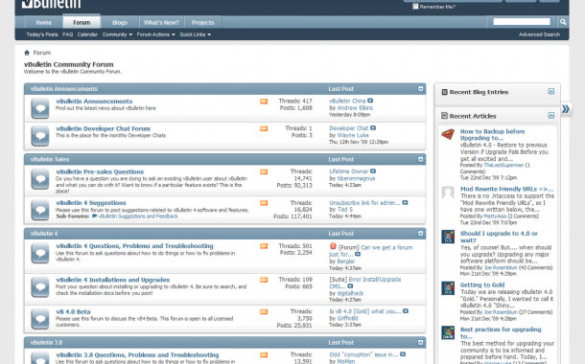Click in the search text field
Screen dimensions: 585x364
[522, 22]
